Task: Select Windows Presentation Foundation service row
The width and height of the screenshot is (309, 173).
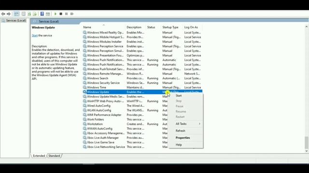Action: pos(142,55)
